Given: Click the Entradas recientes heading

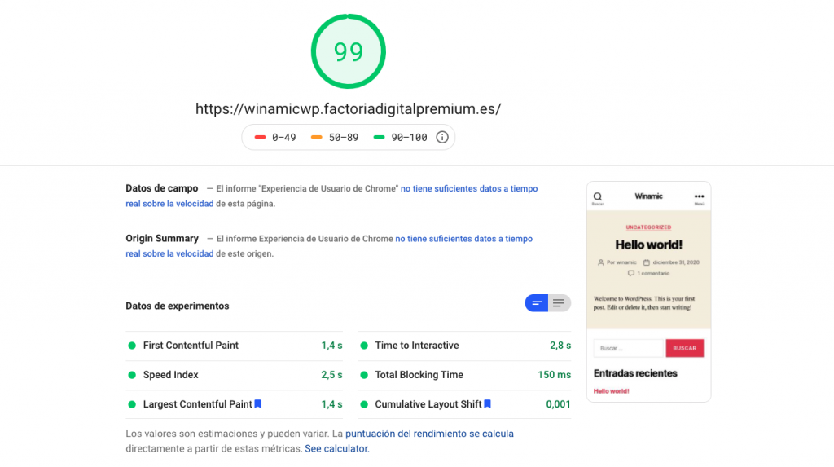Looking at the screenshot, I should 635,373.
